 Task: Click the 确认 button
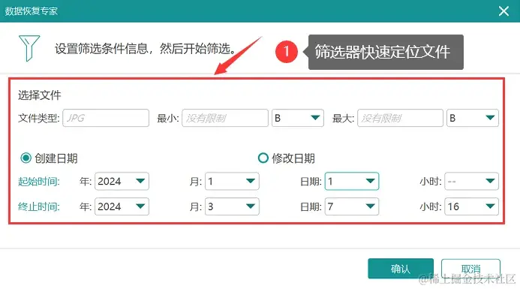pos(401,269)
